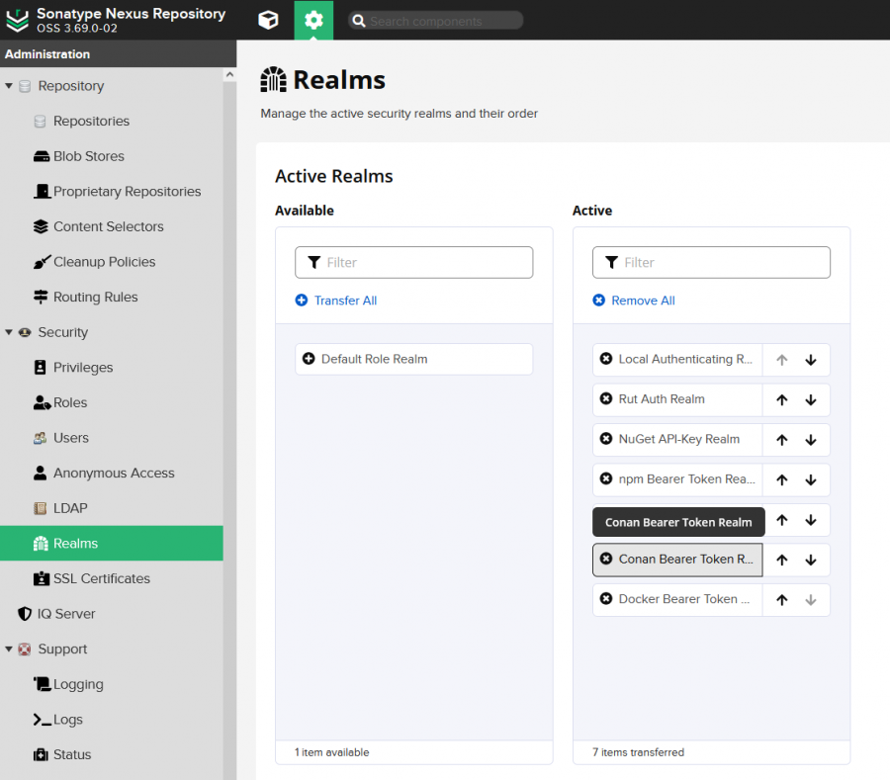Image resolution: width=890 pixels, height=780 pixels.
Task: Click the Remove All link
Action: pos(642,301)
